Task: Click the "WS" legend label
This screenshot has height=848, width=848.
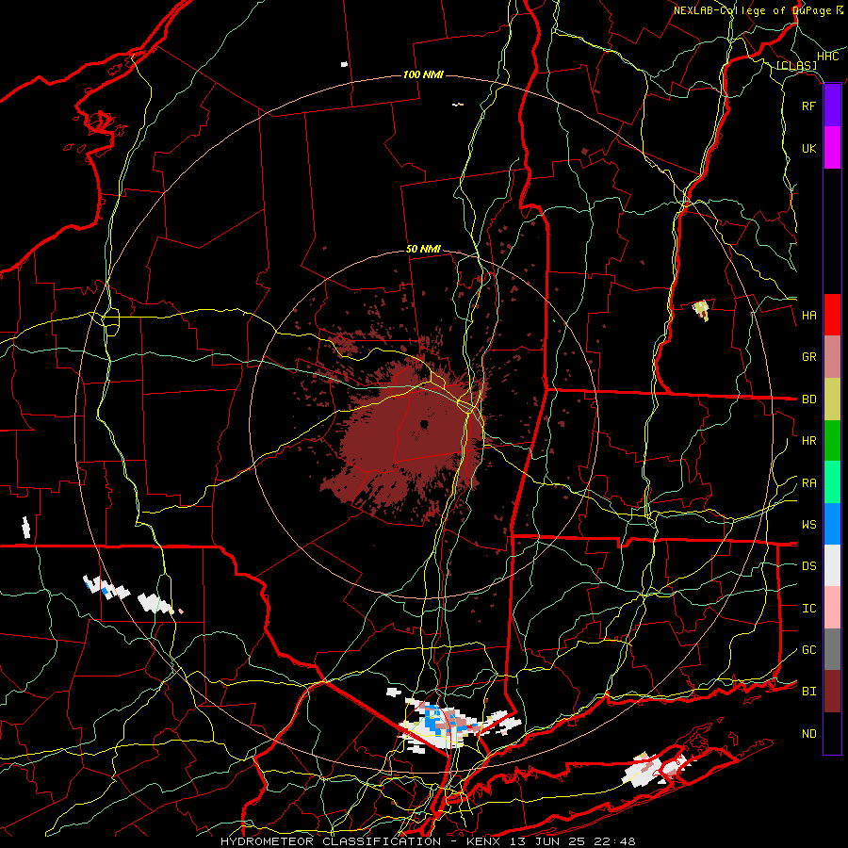Action: 808,525
